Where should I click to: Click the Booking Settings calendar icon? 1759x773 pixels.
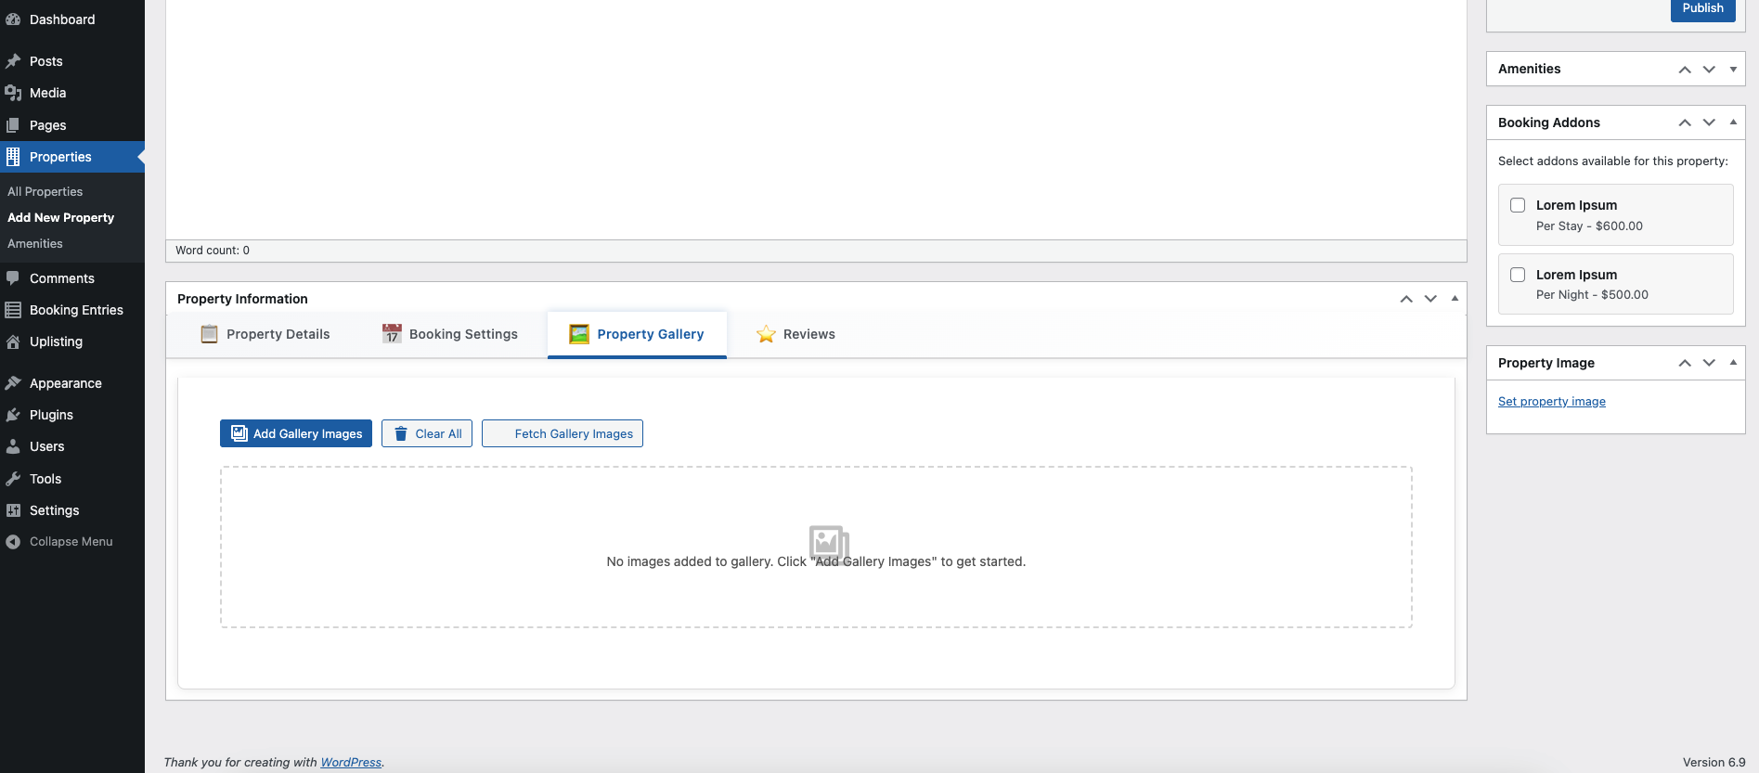point(392,334)
